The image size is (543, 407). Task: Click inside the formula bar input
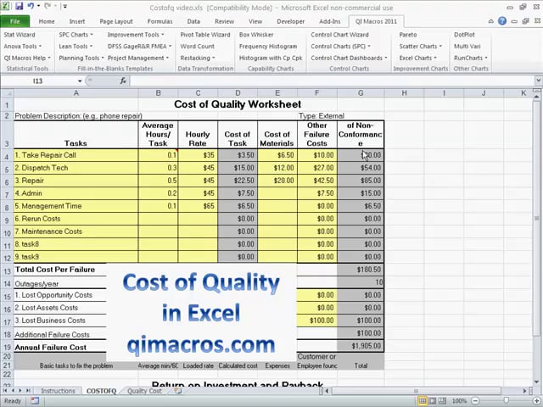pos(333,81)
